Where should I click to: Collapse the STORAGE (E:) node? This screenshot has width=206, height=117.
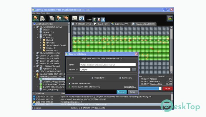37,38
